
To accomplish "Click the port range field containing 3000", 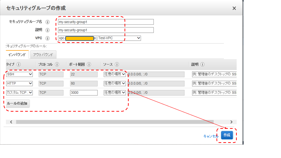I will click(x=84, y=92).
